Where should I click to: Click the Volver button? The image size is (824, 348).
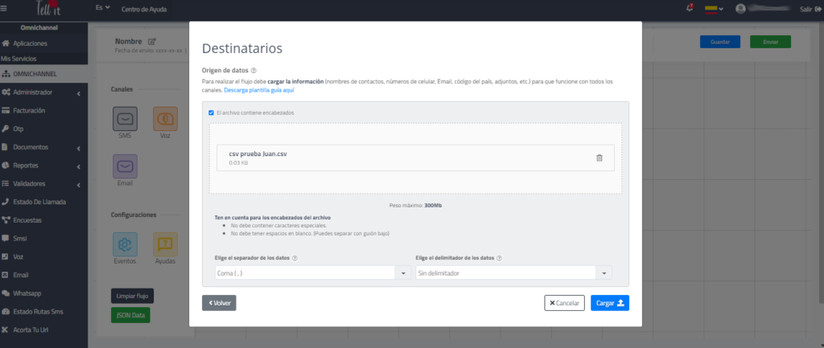click(219, 303)
